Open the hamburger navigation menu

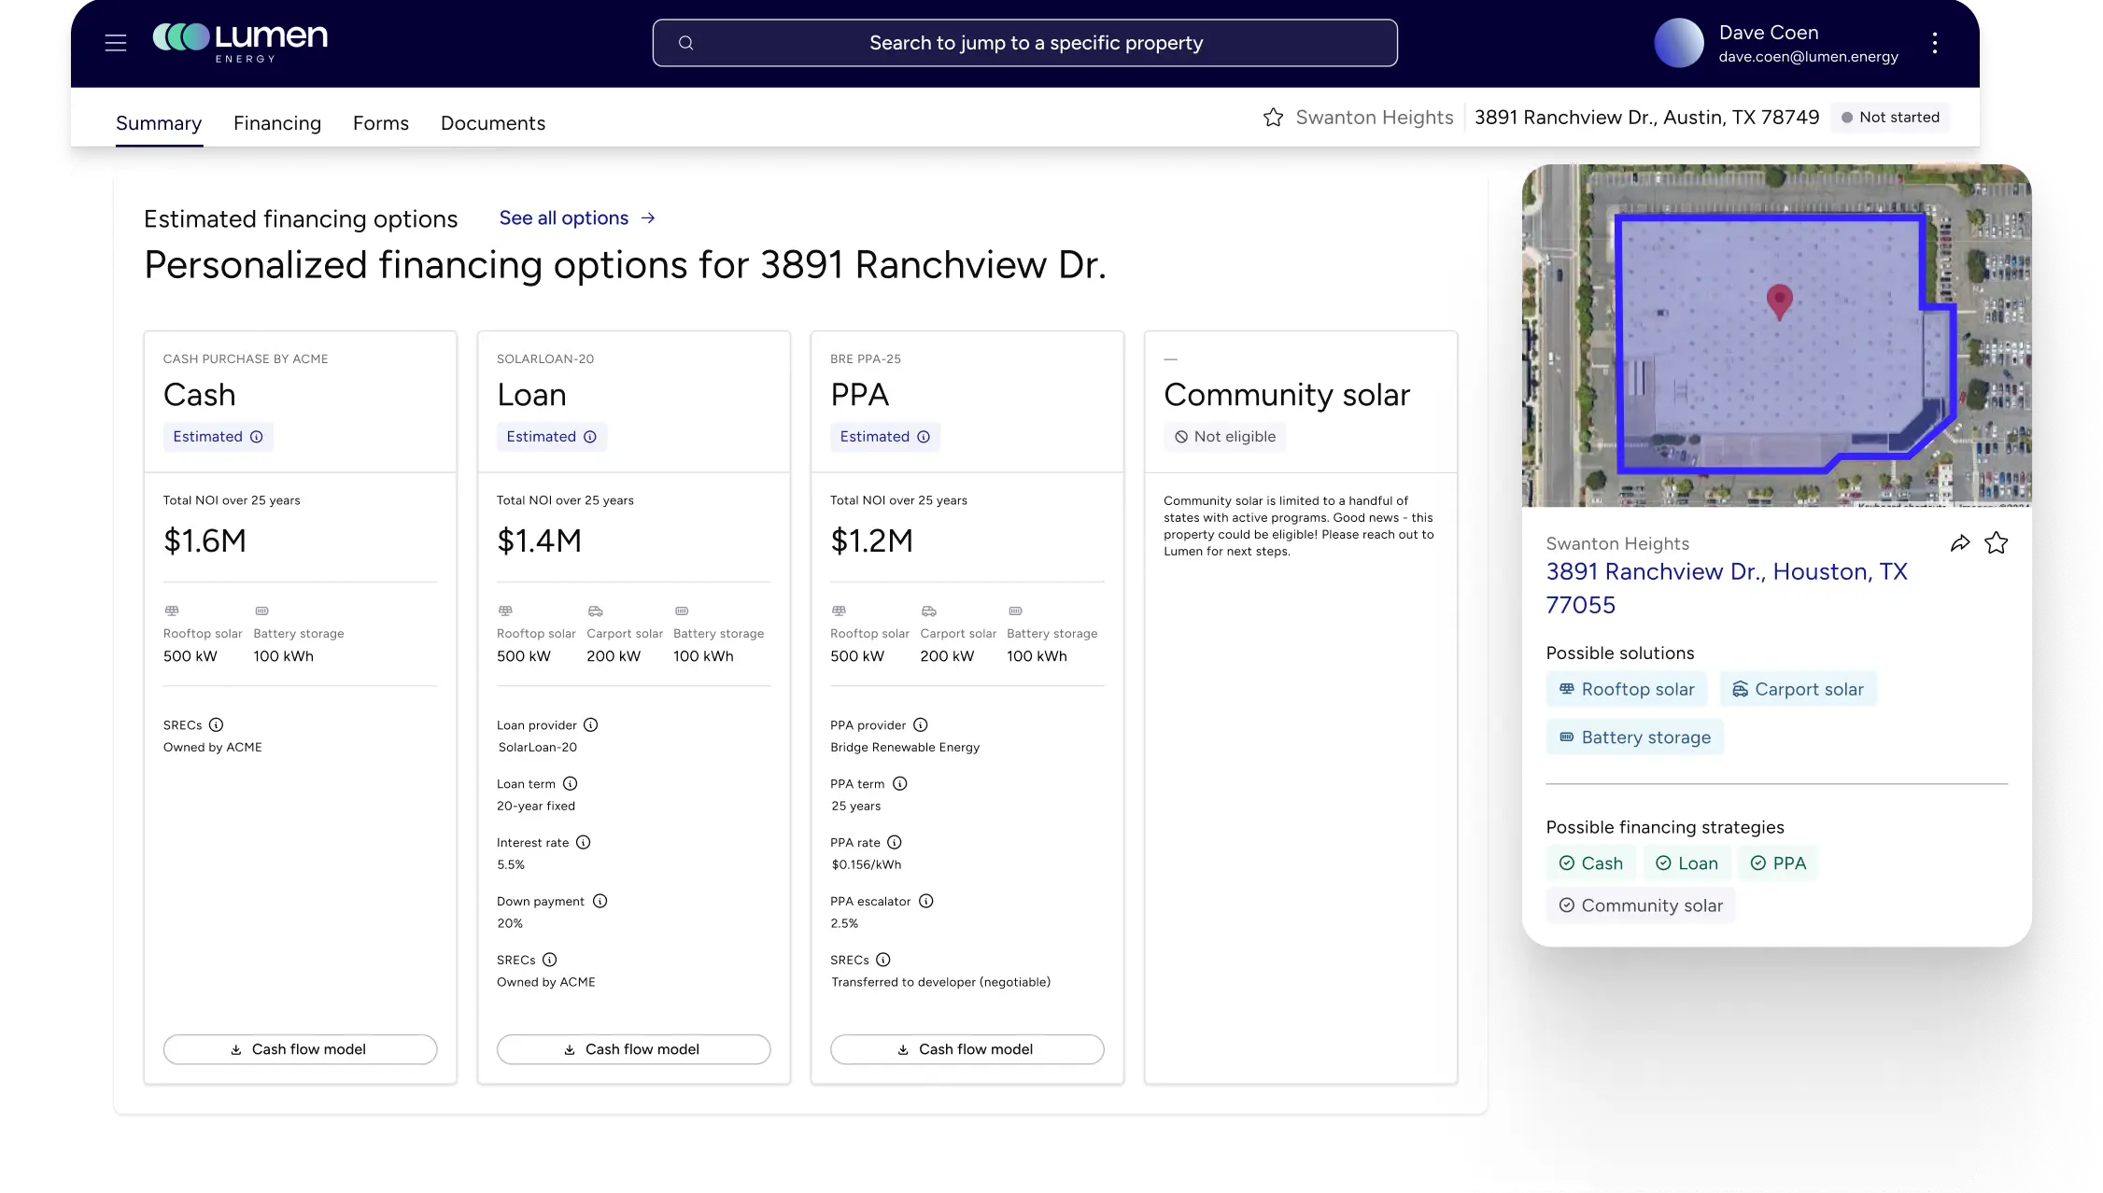click(116, 43)
